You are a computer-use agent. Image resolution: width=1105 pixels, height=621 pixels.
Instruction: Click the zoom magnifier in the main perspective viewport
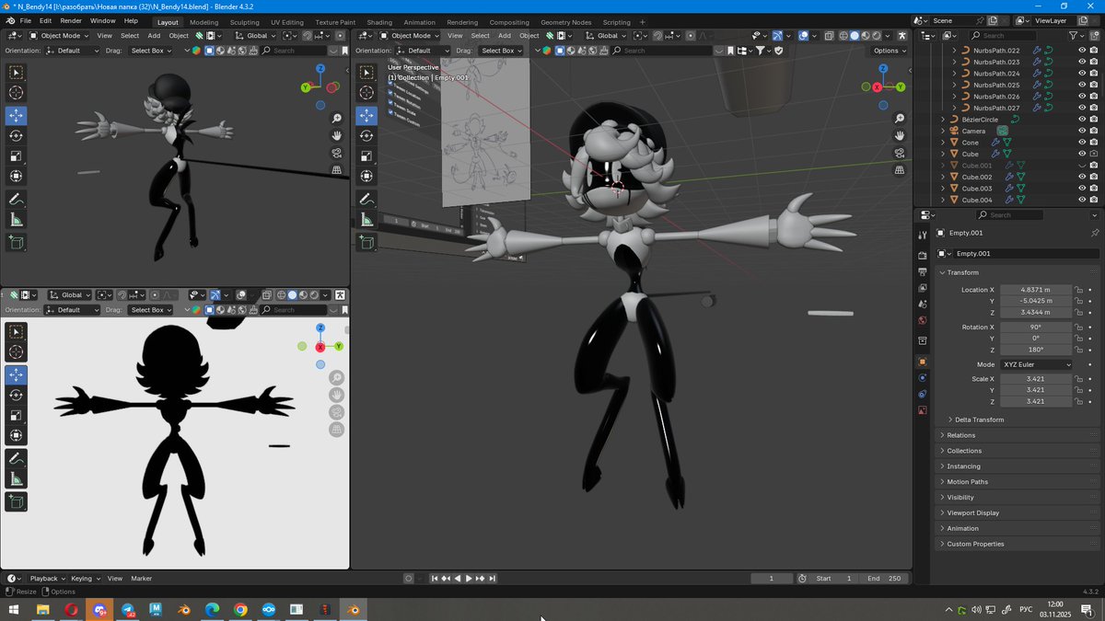(x=900, y=119)
